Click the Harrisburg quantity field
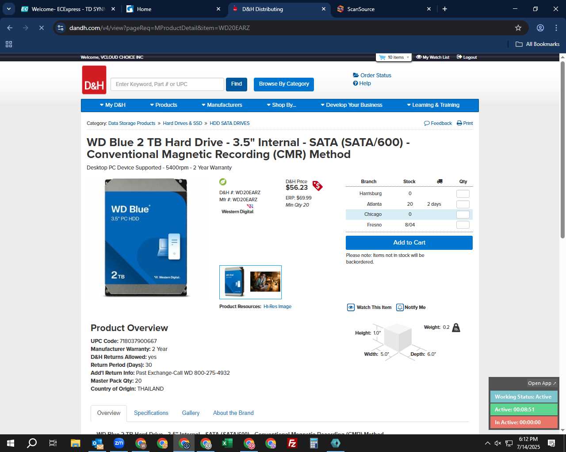Viewport: 566px width, 452px height. tap(463, 194)
